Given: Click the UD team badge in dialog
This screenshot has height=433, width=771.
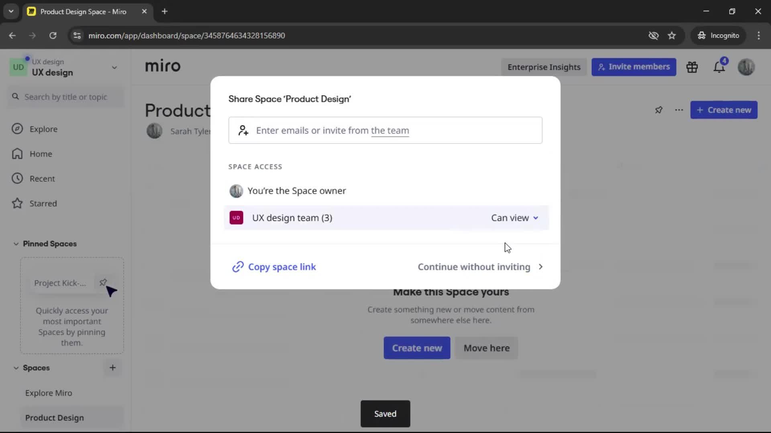Looking at the screenshot, I should click(x=236, y=218).
